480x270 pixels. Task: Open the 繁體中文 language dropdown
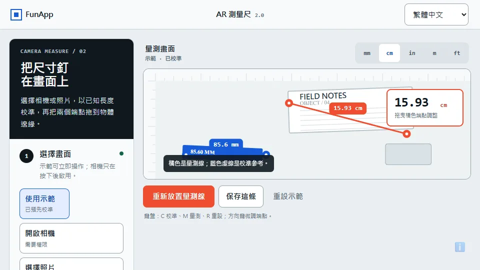436,14
